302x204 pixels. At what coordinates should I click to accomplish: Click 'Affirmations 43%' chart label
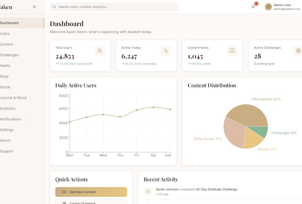(266, 99)
